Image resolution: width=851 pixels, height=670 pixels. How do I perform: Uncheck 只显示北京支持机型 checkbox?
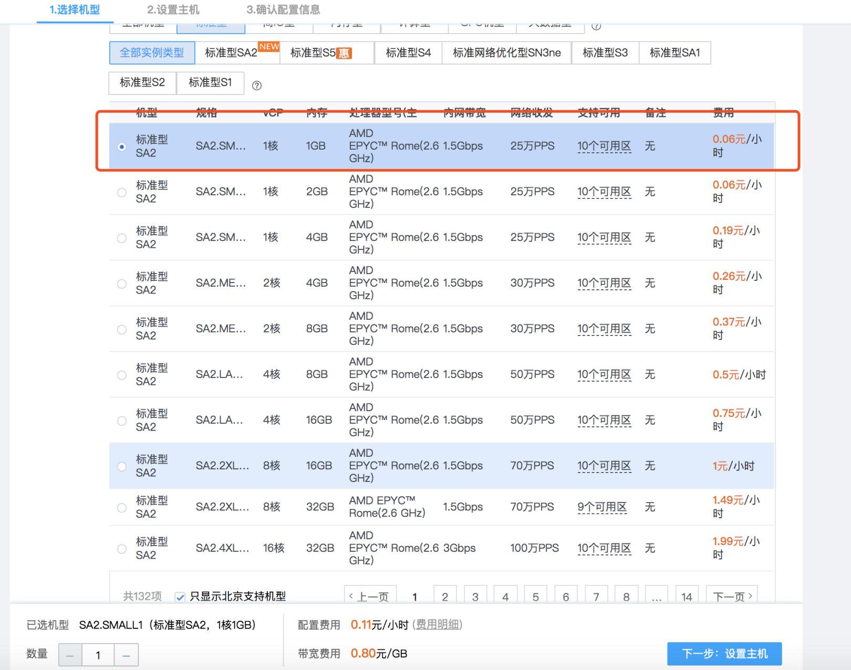(180, 597)
